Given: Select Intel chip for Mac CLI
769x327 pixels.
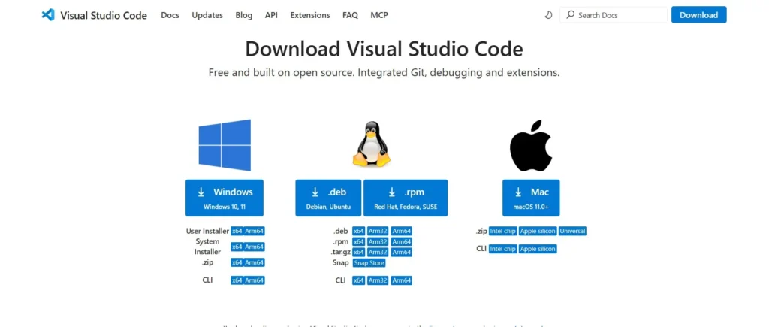Looking at the screenshot, I should click(x=502, y=249).
